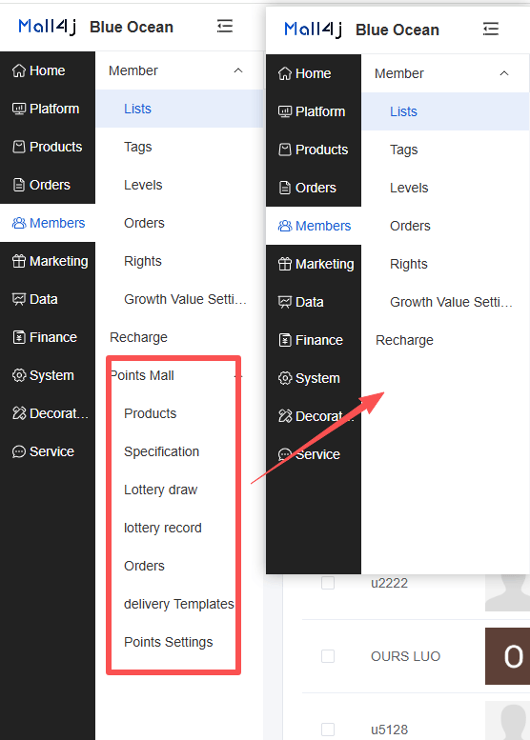Check the box next to OURS LUO
Screen dimensions: 530x740
[x=328, y=656]
